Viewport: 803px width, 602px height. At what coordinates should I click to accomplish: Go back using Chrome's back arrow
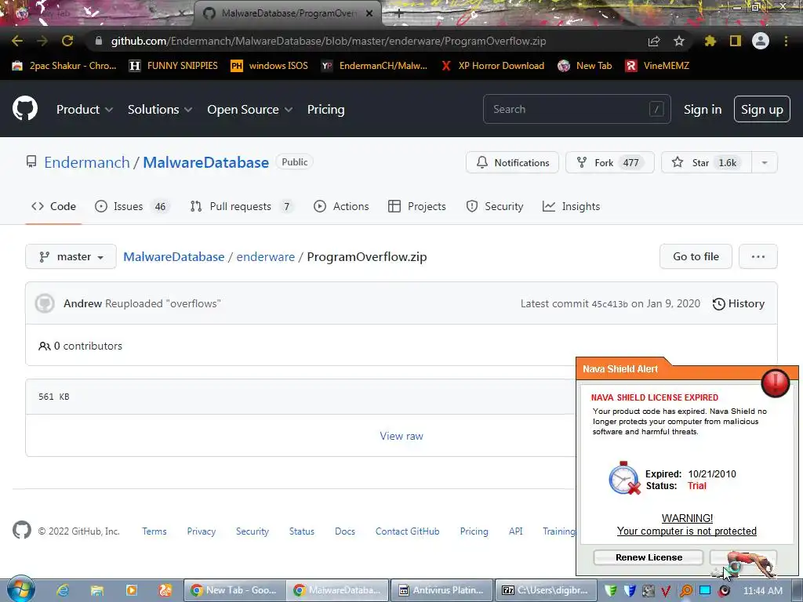[x=17, y=41]
